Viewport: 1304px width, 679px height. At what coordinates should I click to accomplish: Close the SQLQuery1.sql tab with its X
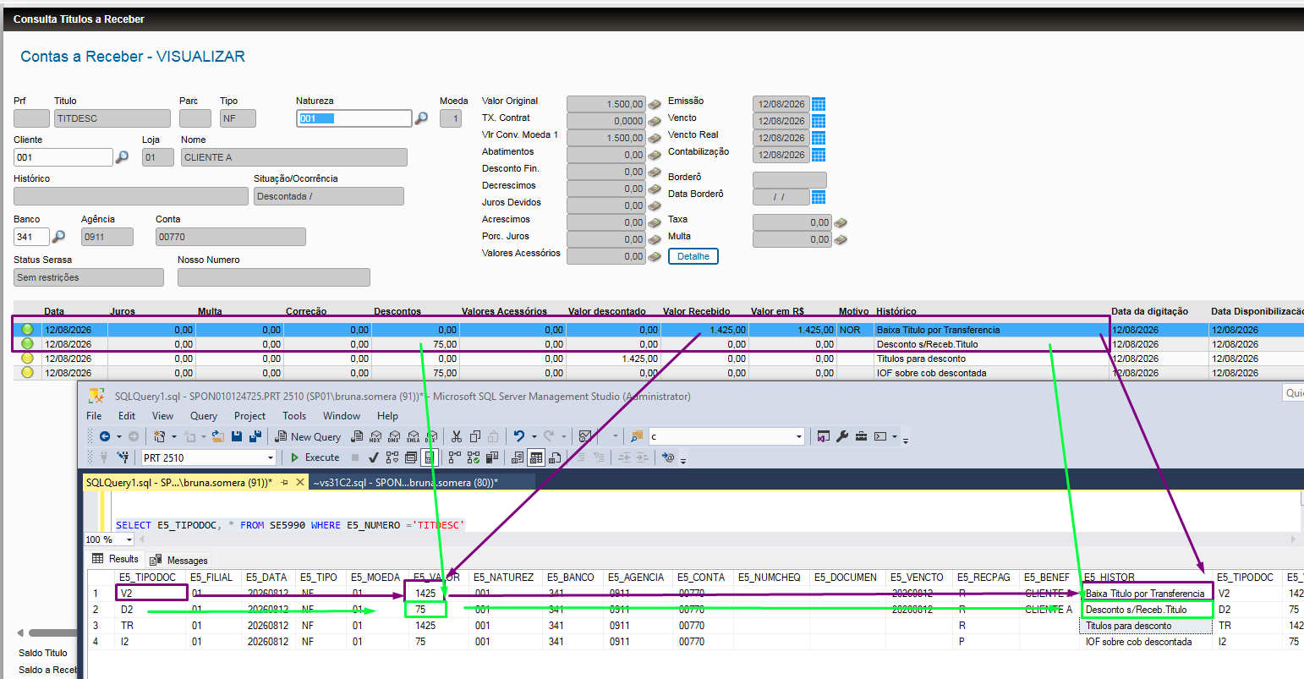tap(299, 482)
